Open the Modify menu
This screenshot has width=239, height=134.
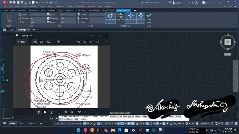(69, 7)
